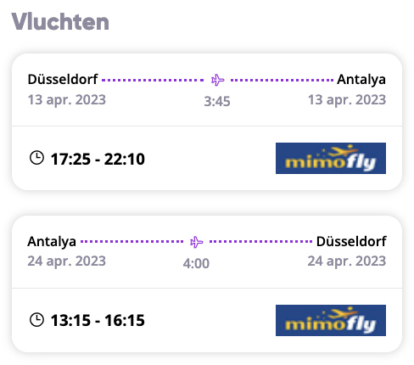This screenshot has width=414, height=365.
Task: Click the Antalya departure city in second card
Action: pos(52,242)
